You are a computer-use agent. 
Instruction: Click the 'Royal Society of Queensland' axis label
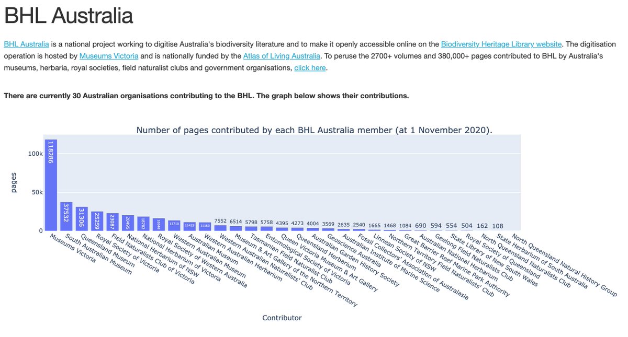pyautogui.click(x=503, y=256)
